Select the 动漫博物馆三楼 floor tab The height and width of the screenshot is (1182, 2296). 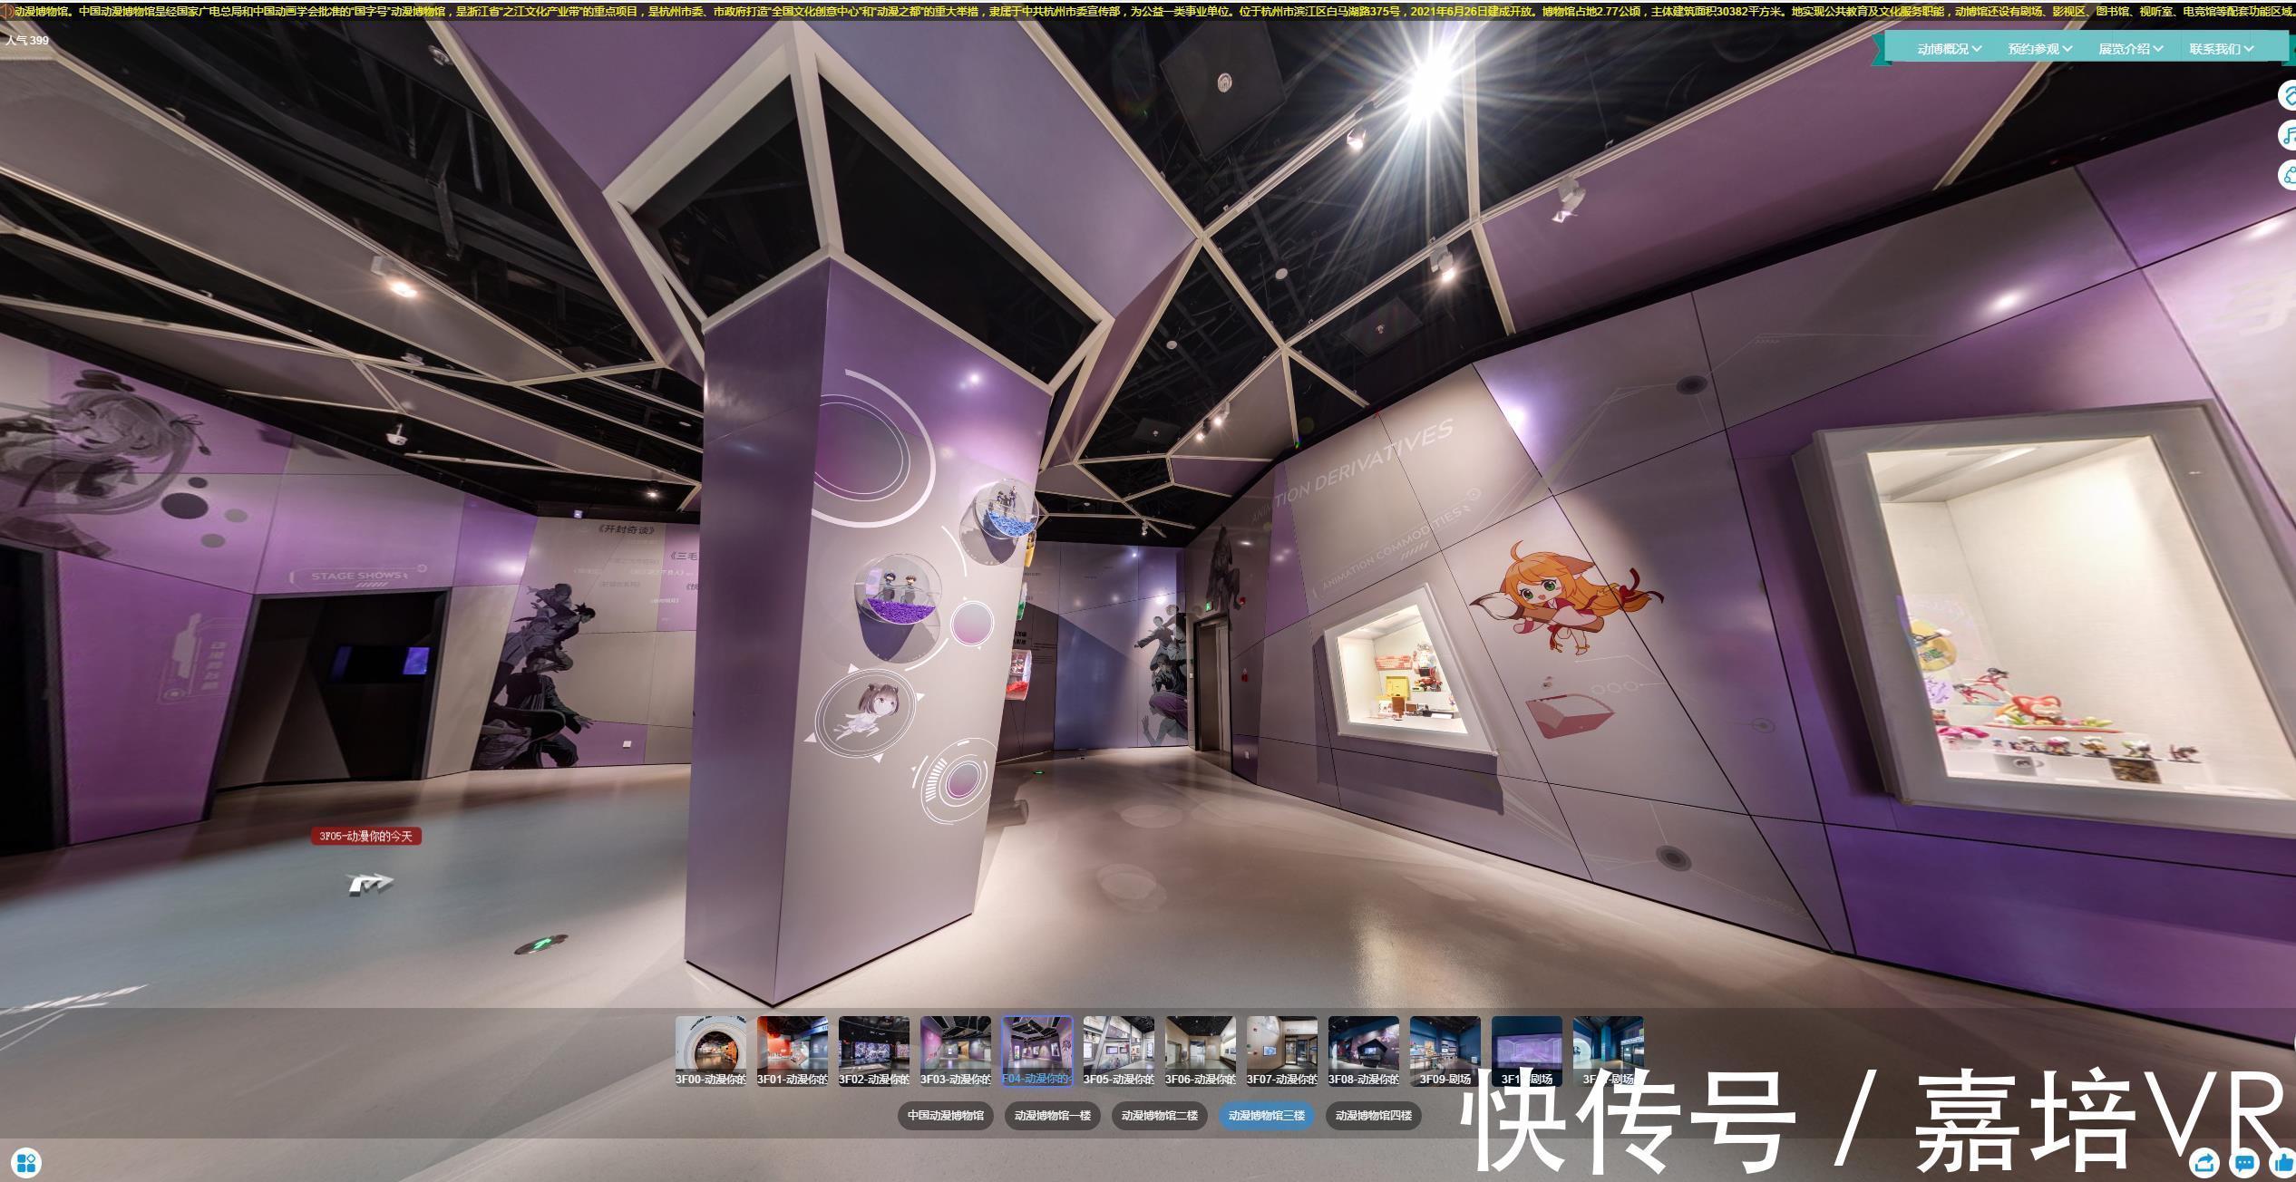(x=1266, y=1116)
